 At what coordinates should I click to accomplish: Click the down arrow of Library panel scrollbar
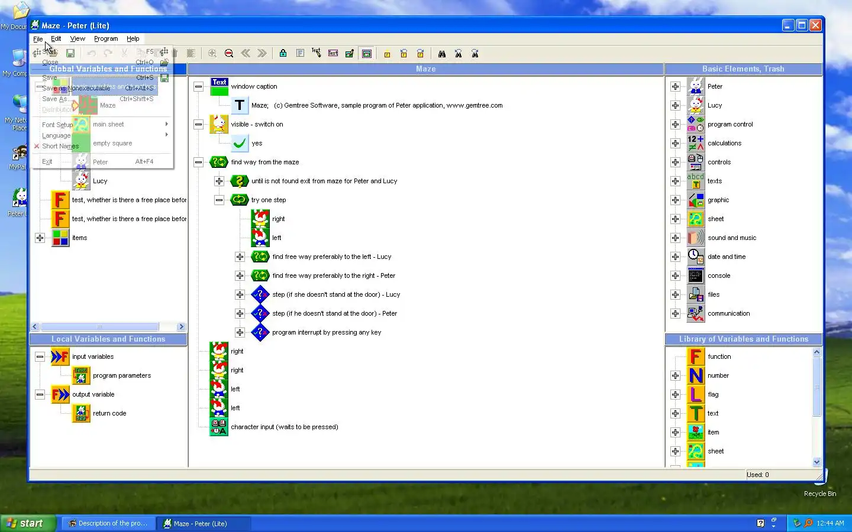pos(817,462)
